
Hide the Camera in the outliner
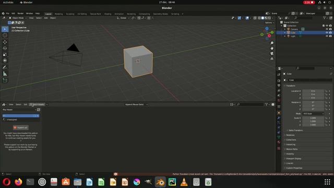click(327, 29)
